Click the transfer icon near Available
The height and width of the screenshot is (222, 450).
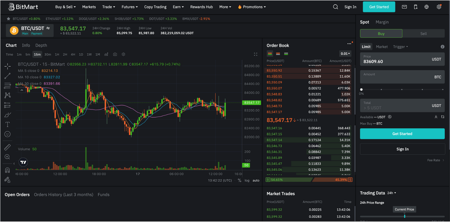[443, 117]
